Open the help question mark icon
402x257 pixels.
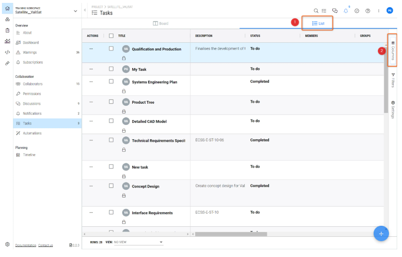(368, 11)
